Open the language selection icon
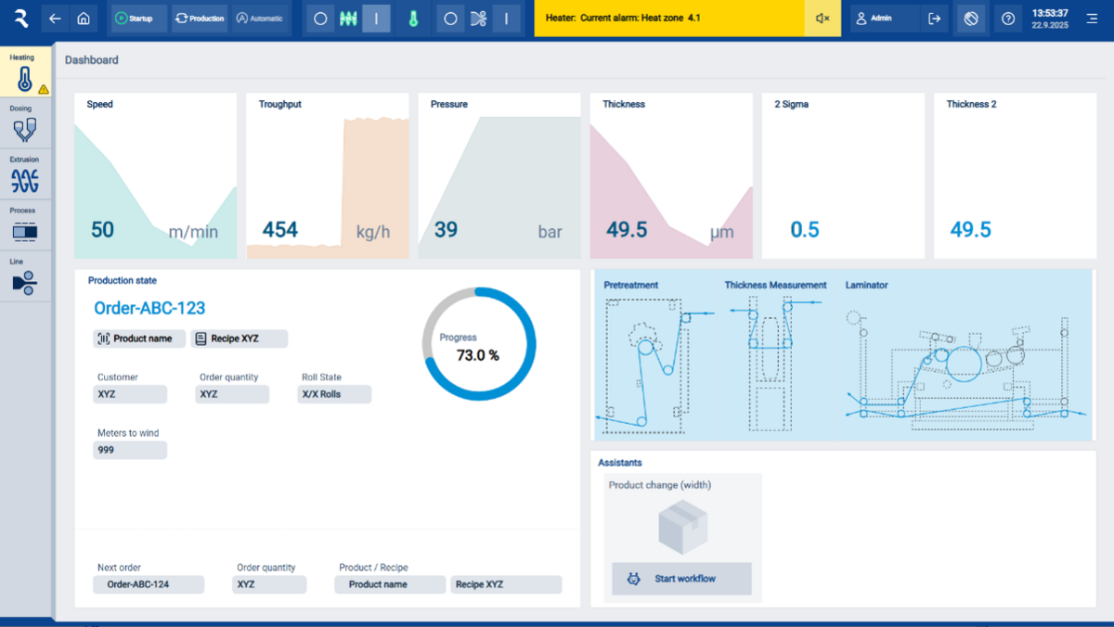Screen dimensions: 1114x627 tap(970, 18)
